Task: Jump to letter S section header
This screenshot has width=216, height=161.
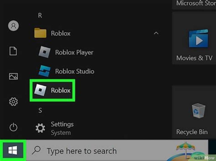Action: [x=40, y=110]
